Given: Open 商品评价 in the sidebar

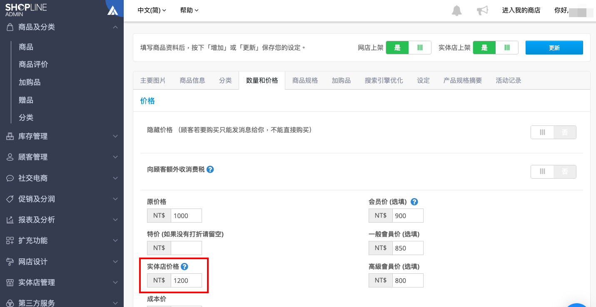Looking at the screenshot, I should pyautogui.click(x=33, y=64).
